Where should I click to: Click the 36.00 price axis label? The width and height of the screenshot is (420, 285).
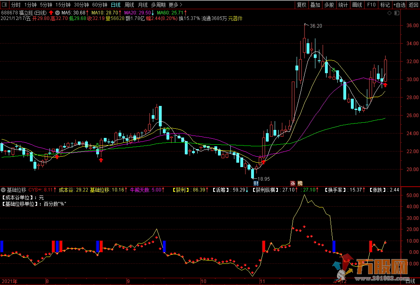point(412,26)
